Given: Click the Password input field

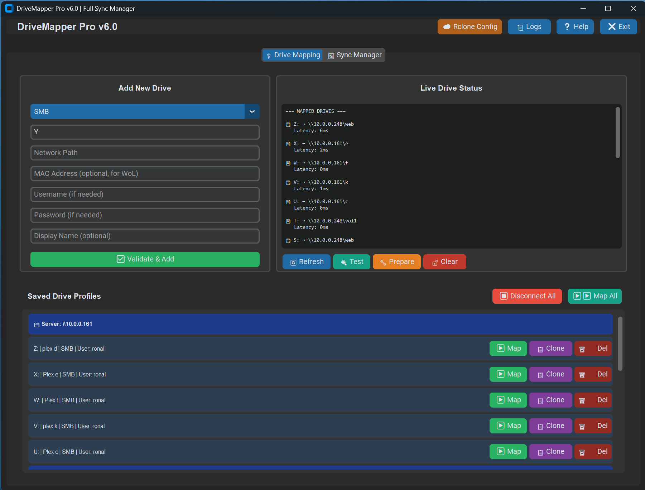Looking at the screenshot, I should coord(145,215).
